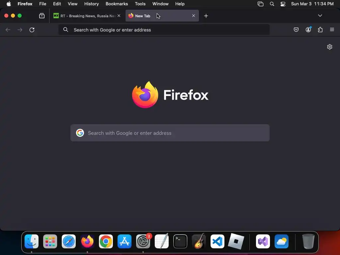This screenshot has height=255, width=340.
Task: Open the Extensions puzzle piece menu
Action: [x=320, y=30]
